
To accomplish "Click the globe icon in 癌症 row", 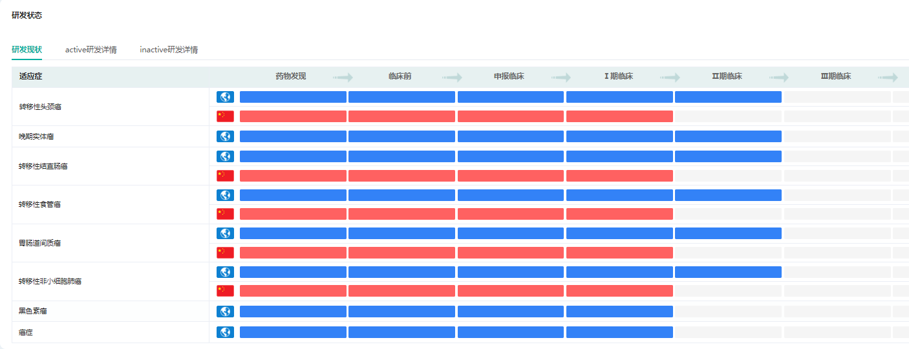I will tap(225, 332).
